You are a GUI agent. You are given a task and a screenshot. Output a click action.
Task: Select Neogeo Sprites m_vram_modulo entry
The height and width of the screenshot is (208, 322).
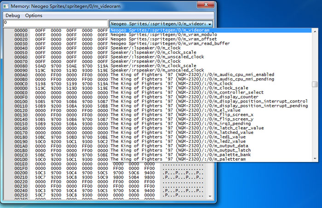pyautogui.click(x=211, y=35)
